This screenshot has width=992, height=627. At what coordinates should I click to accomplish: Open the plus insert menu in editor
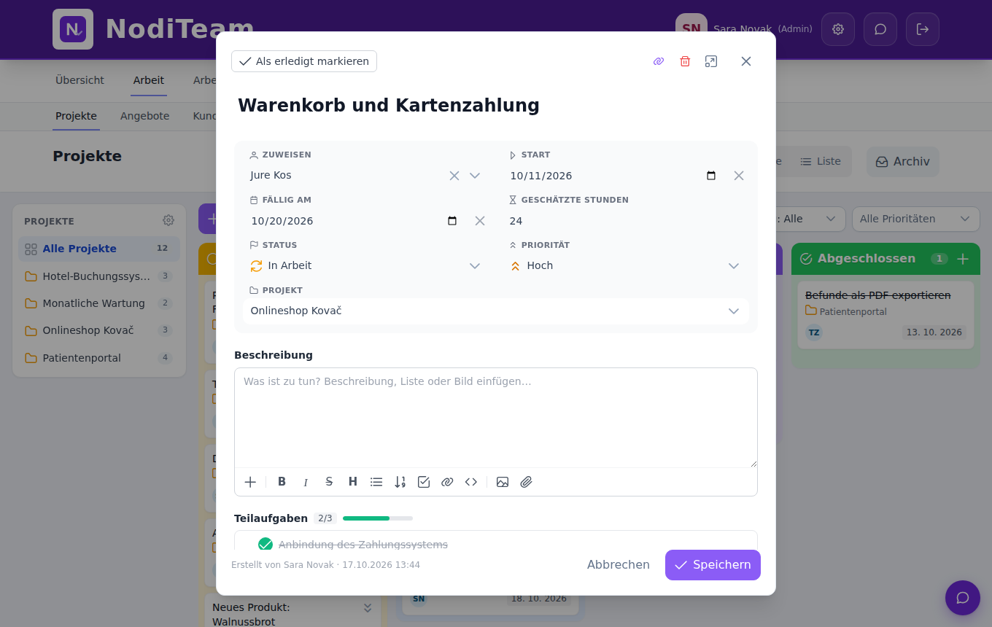coord(250,482)
